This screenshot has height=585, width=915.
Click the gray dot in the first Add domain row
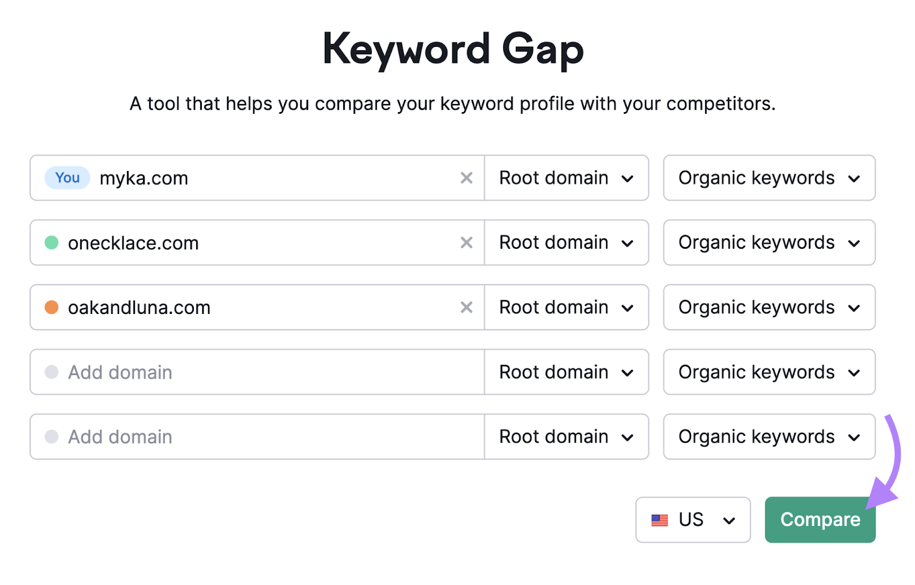click(x=52, y=372)
